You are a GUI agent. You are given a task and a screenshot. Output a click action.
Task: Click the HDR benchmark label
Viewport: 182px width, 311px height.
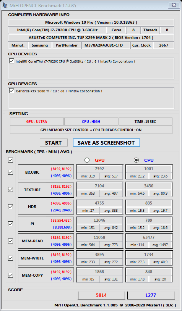tap(32, 207)
